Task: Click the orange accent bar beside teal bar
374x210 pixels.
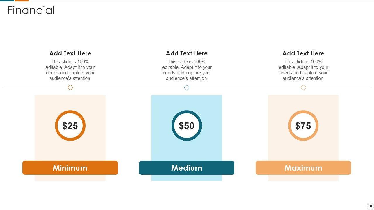Action: pyautogui.click(x=22, y=1)
